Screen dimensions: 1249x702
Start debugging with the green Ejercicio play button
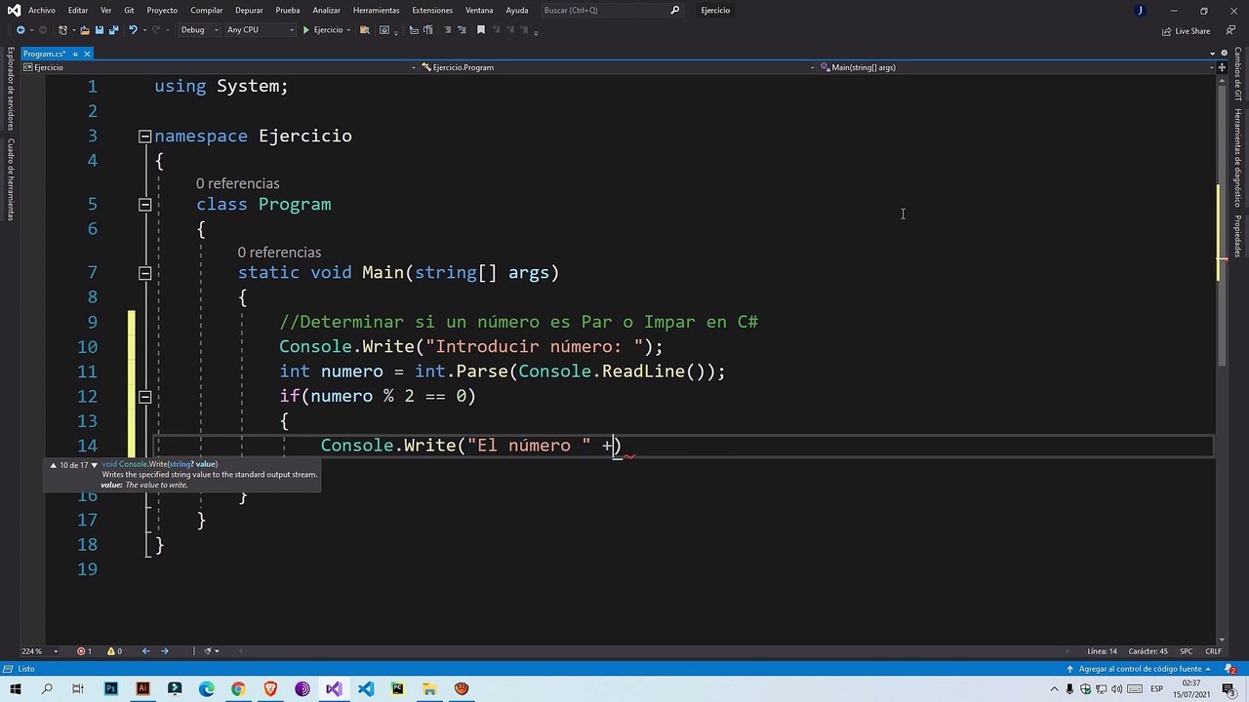323,30
